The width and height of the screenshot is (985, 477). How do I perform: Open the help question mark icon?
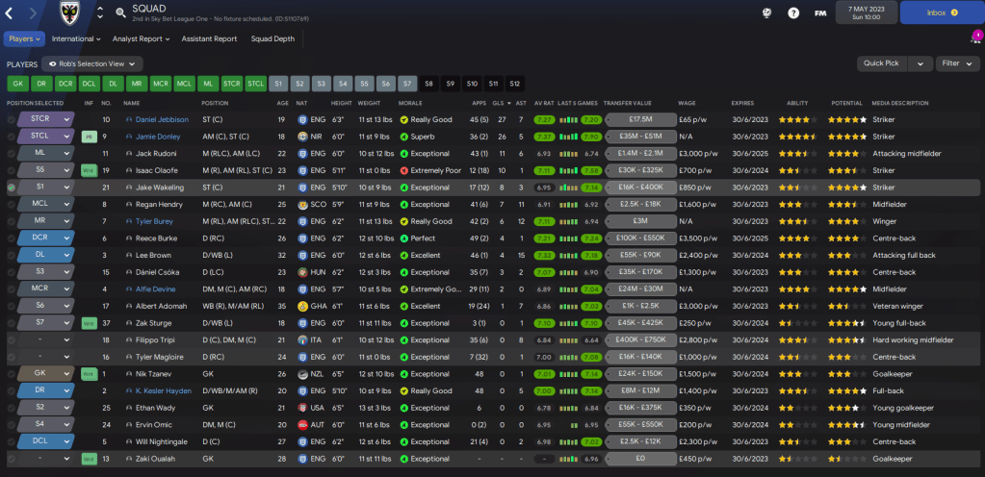pyautogui.click(x=793, y=13)
